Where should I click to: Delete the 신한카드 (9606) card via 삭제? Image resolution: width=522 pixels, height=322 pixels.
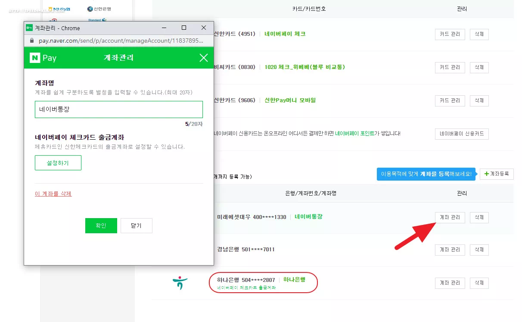point(479,100)
